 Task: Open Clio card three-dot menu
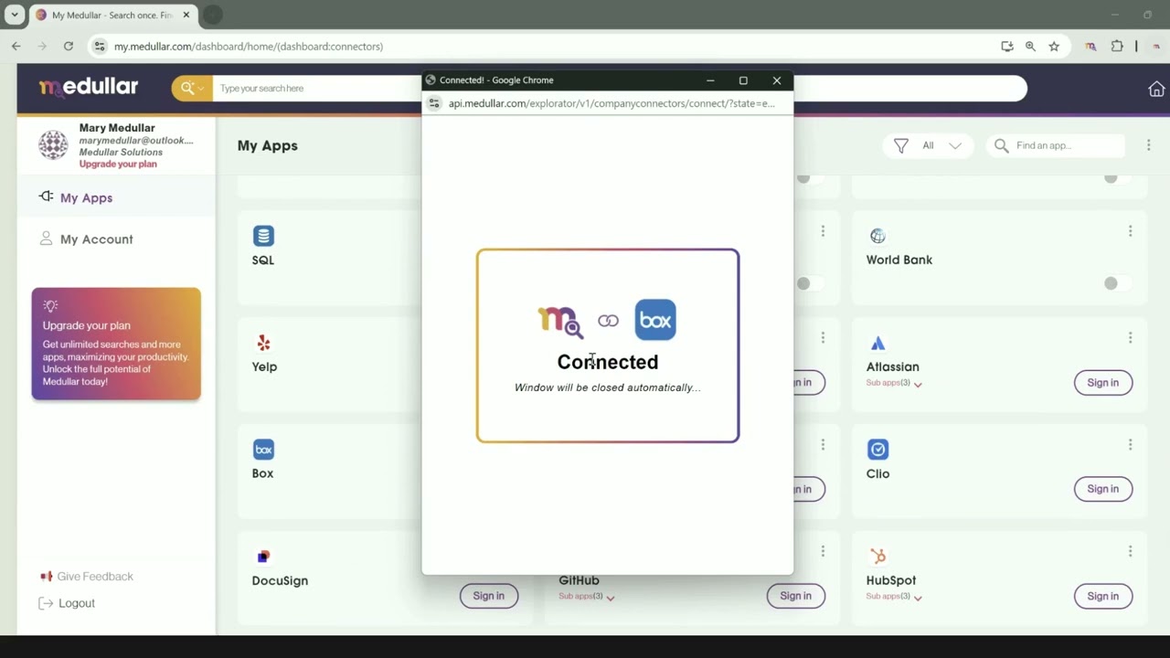tap(1130, 445)
